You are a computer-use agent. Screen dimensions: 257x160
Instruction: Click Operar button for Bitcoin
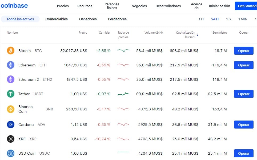point(244,51)
